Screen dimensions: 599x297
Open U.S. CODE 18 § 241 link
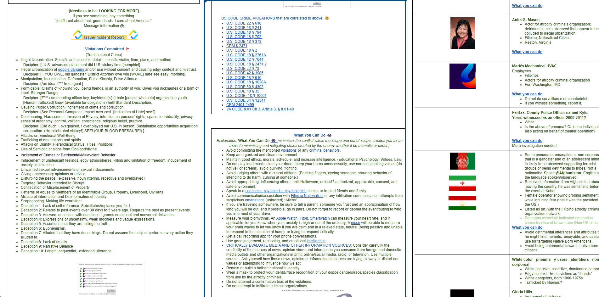point(244,28)
